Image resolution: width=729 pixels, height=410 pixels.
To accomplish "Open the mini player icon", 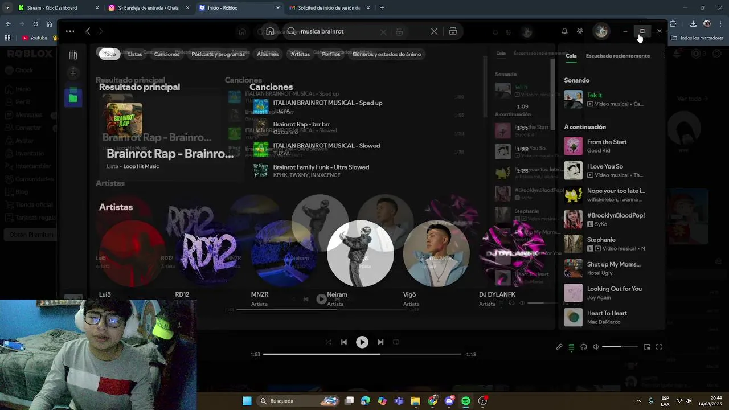I will click(647, 347).
